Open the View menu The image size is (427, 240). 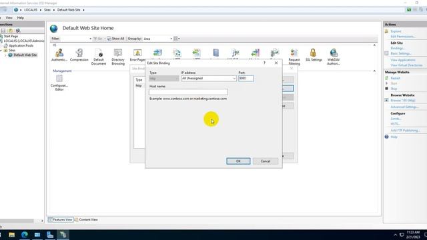(9, 18)
